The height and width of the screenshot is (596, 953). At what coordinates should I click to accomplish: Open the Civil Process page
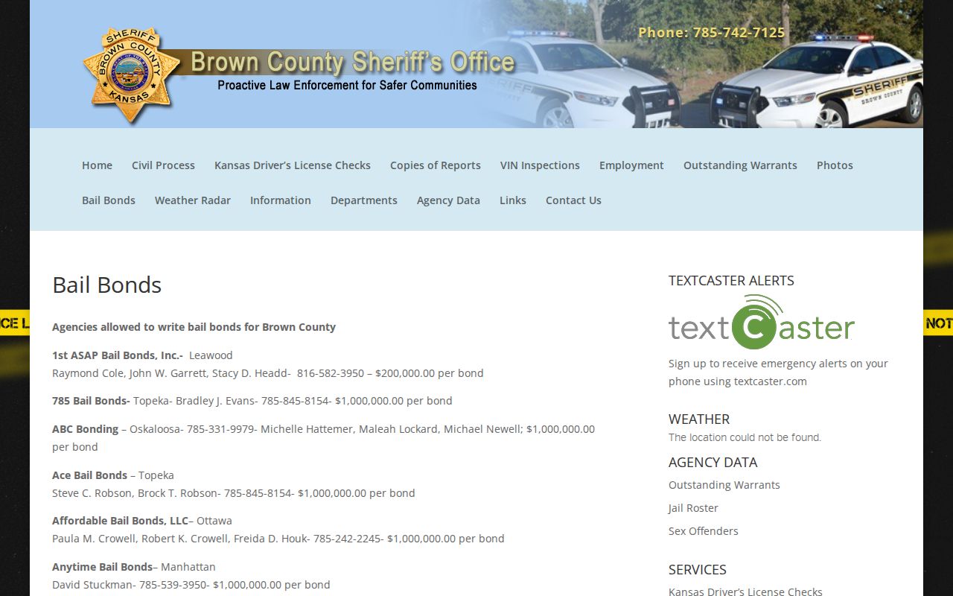click(x=163, y=165)
